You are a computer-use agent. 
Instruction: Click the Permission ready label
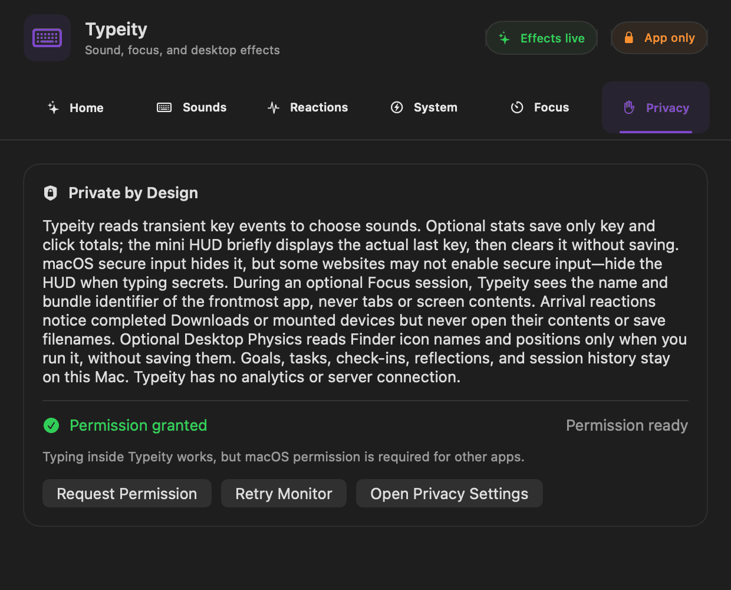click(x=627, y=425)
